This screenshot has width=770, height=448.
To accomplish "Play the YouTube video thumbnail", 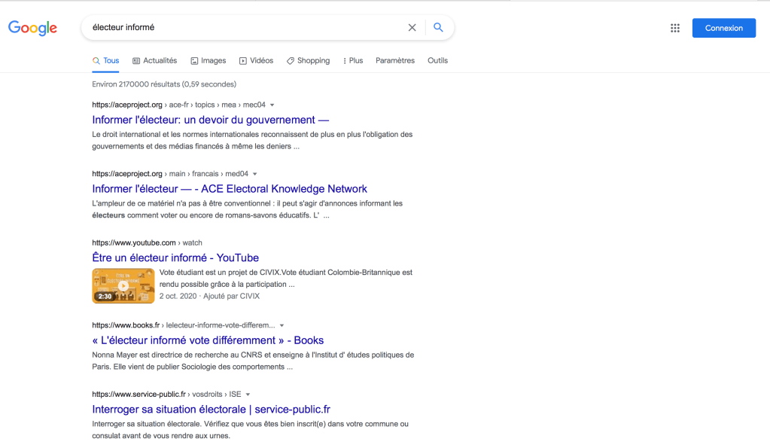I will tap(123, 285).
